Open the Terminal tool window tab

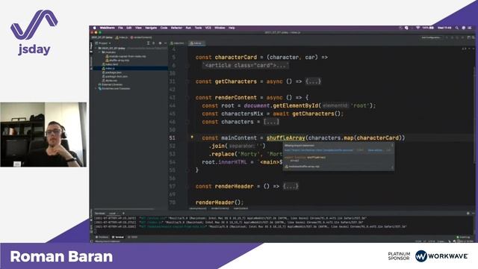118,237
